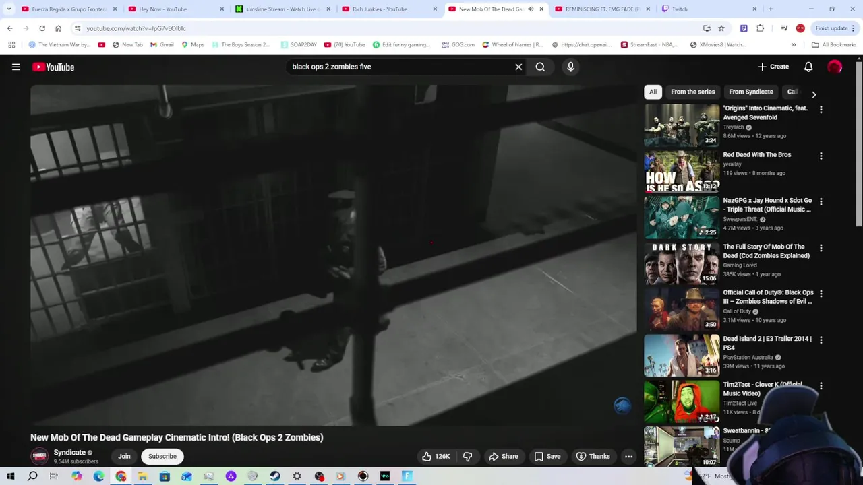
Task: Open Red Dead With The Bros title
Action: tap(756, 154)
